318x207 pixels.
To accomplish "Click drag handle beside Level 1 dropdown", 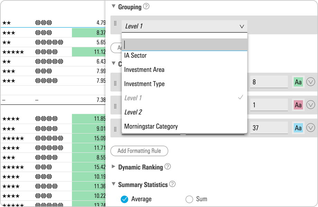I will (115, 23).
